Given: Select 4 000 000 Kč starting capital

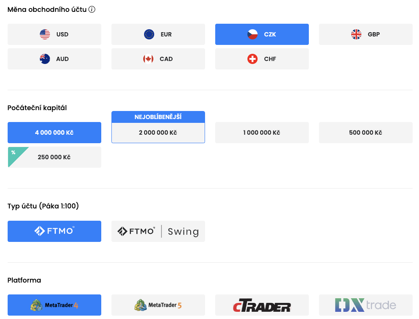Looking at the screenshot, I should [x=54, y=133].
